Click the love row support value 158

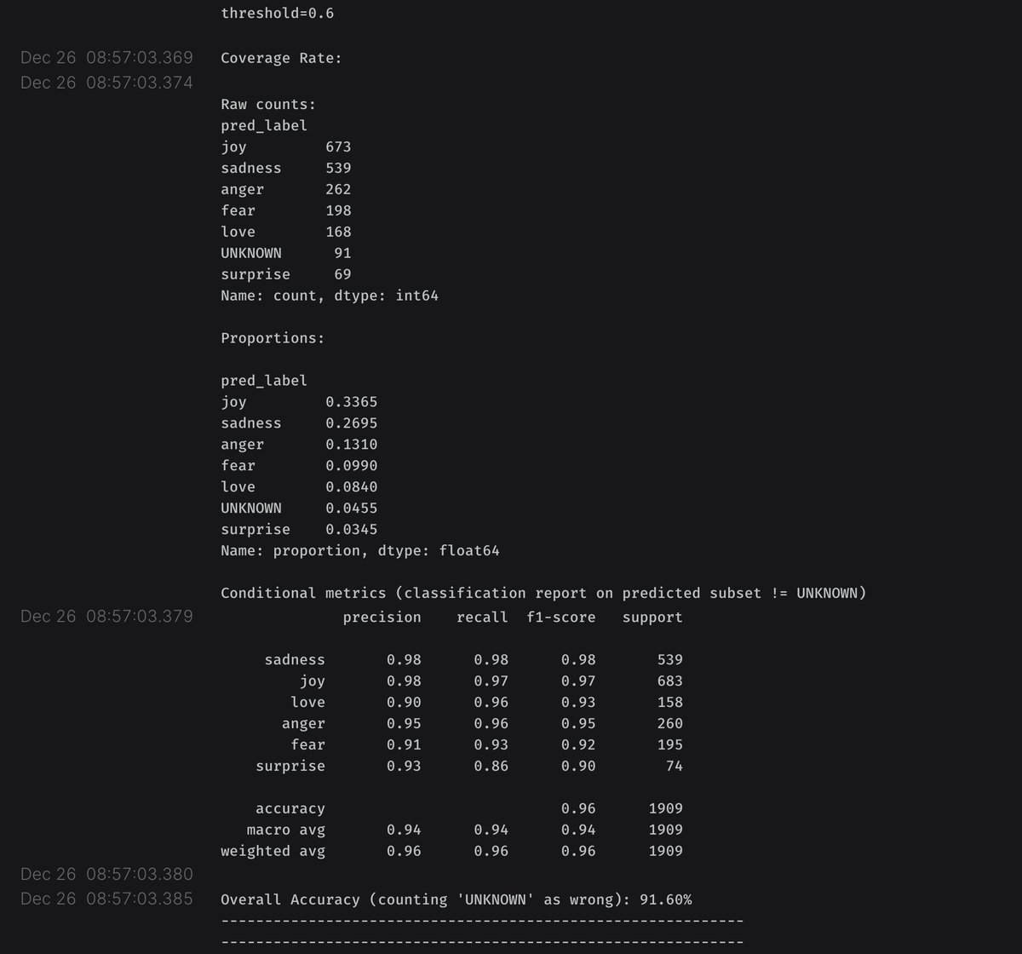[x=669, y=703]
